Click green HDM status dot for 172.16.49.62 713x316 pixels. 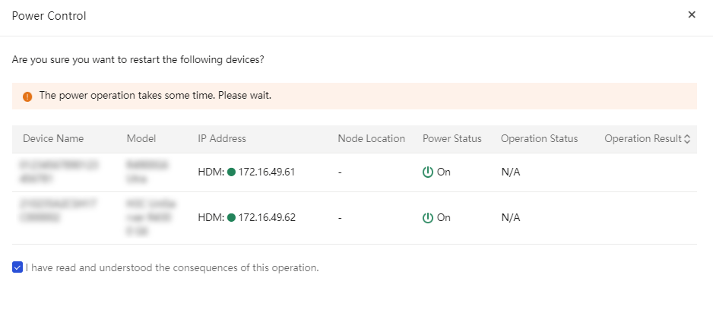[x=231, y=217]
